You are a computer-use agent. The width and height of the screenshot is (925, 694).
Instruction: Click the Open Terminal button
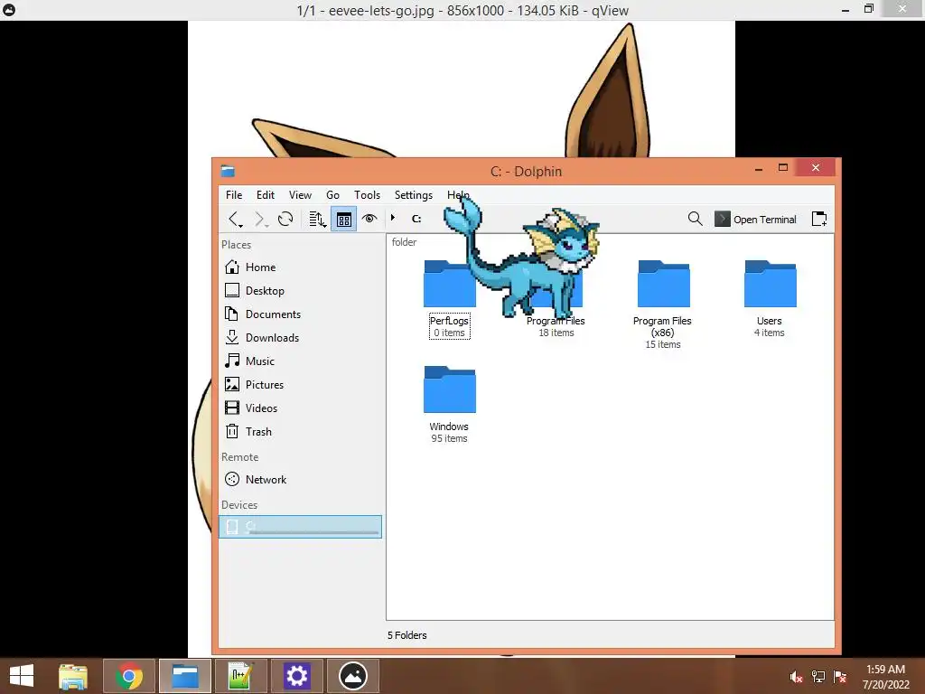[756, 219]
